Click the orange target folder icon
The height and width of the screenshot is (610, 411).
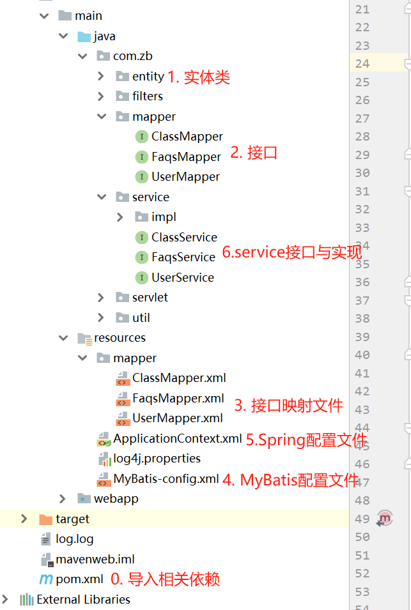[45, 519]
